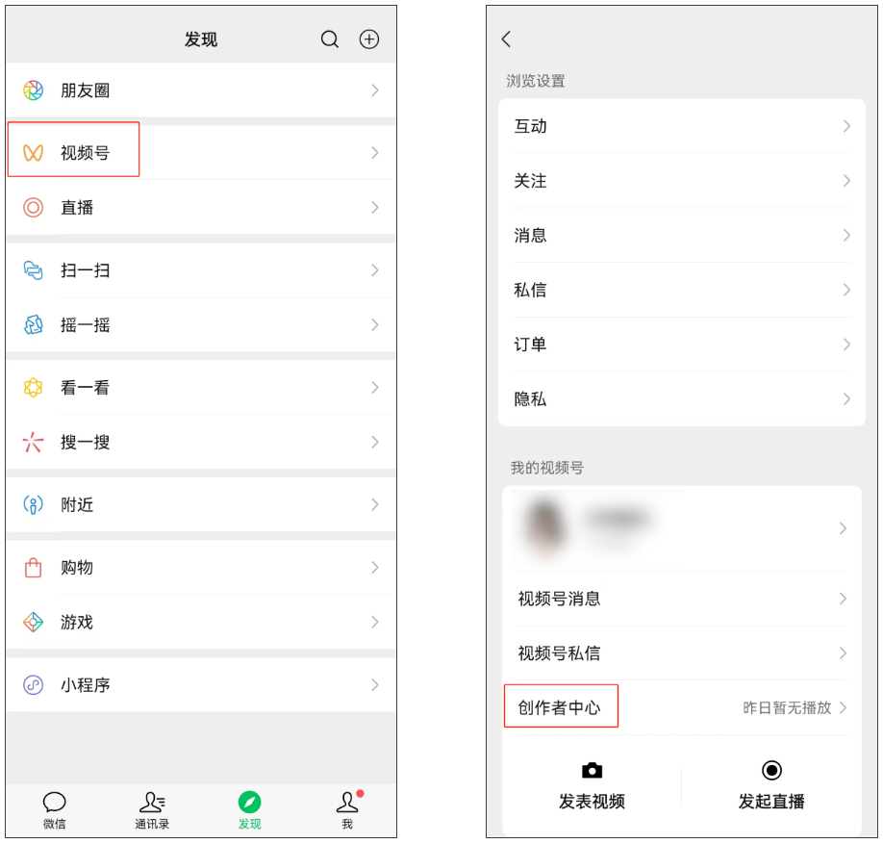This screenshot has height=844, width=883.
Task: Open the 订单 row chevron
Action: point(846,345)
